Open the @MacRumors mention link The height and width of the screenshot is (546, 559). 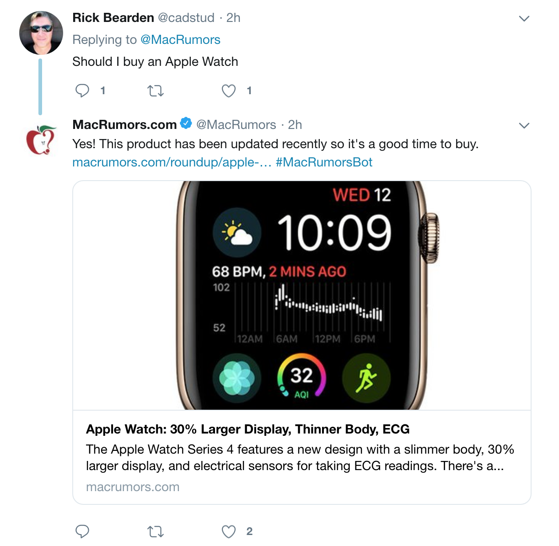pyautogui.click(x=180, y=40)
